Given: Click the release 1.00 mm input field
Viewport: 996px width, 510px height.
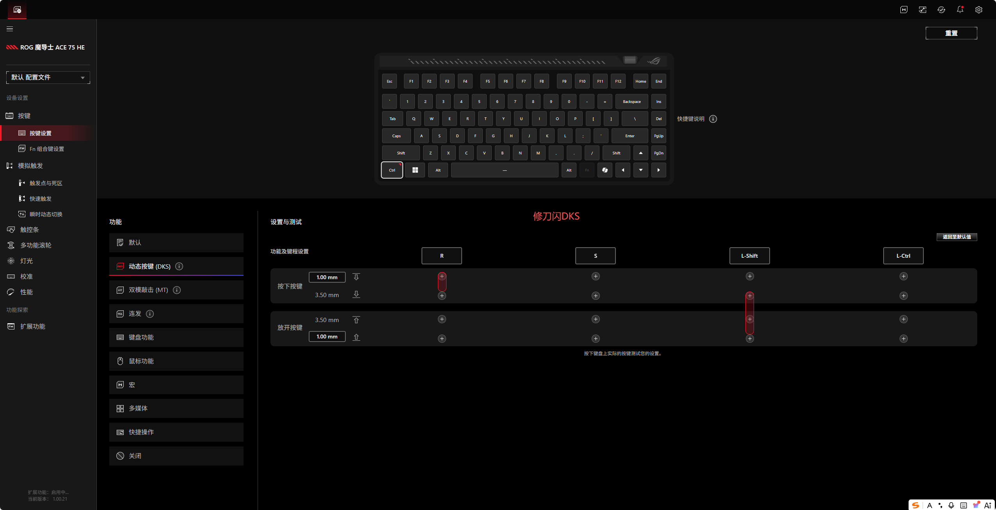Looking at the screenshot, I should tap(327, 336).
